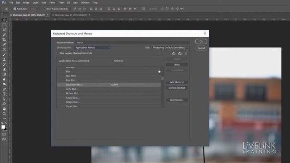Click the Ps application logo
The width and height of the screenshot is (290, 163).
pos(4,2)
